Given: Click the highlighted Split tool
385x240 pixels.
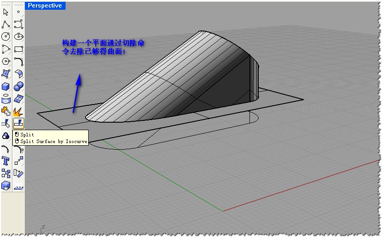Looking at the screenshot, I should pos(19,124).
